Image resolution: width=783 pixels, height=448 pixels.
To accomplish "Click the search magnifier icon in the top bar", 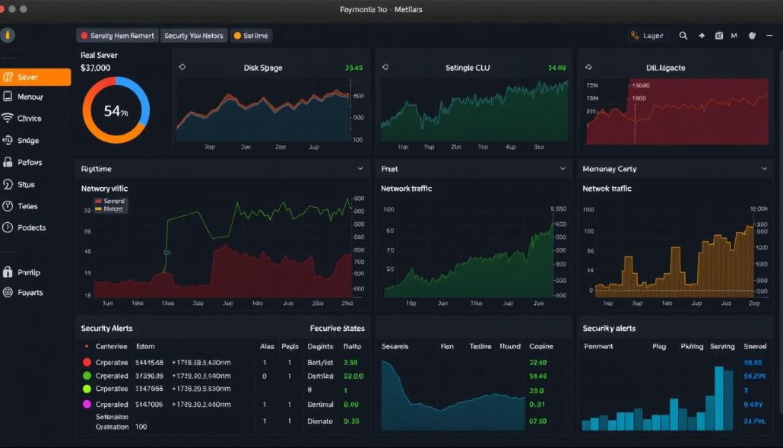I will coord(683,35).
